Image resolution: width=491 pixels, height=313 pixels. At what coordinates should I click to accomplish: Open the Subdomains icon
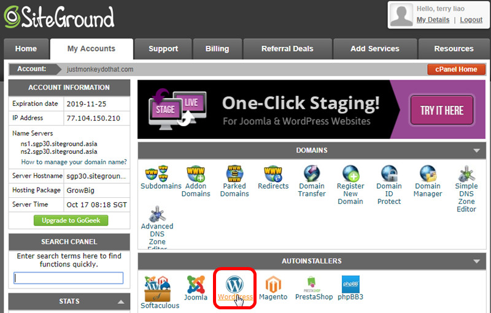point(161,178)
